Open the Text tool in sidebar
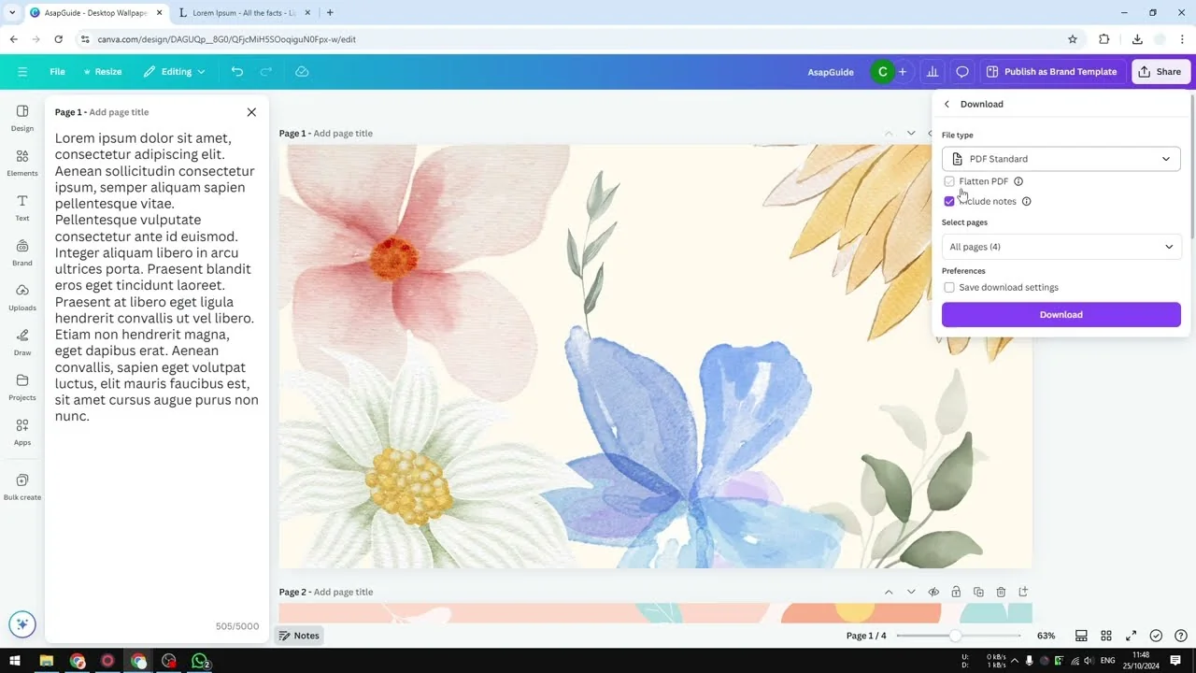Image resolution: width=1196 pixels, height=673 pixels. pyautogui.click(x=22, y=207)
